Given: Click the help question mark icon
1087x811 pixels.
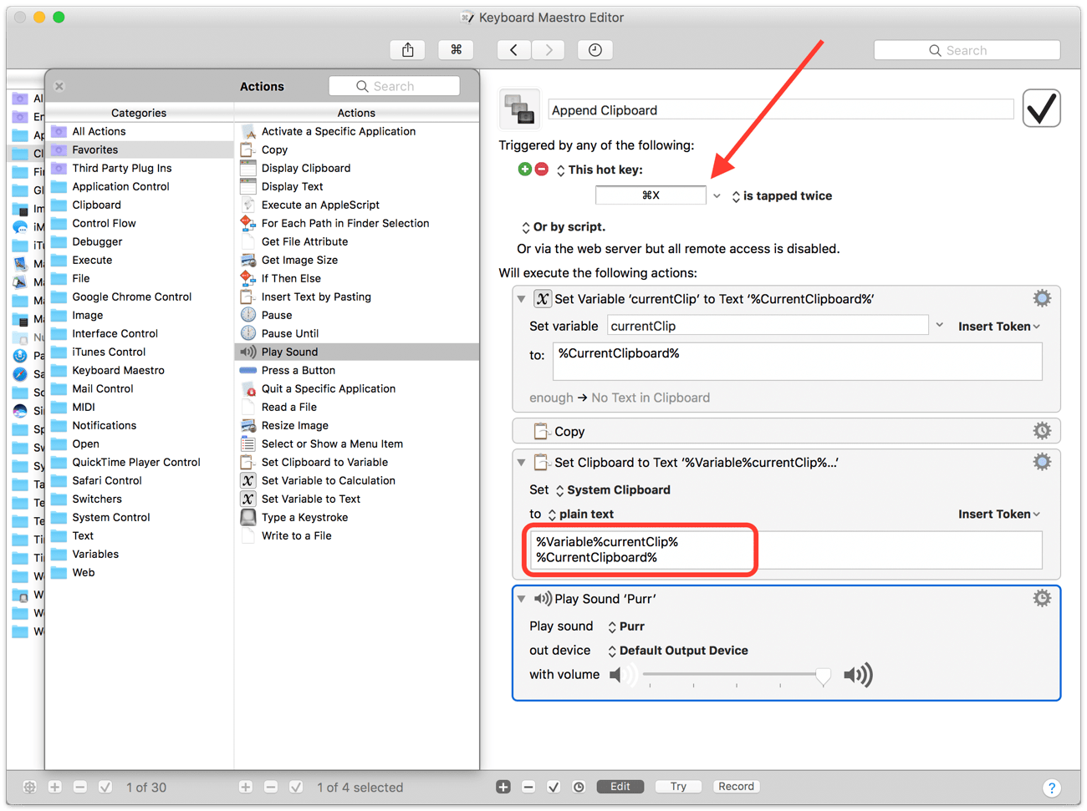Looking at the screenshot, I should (x=1052, y=788).
